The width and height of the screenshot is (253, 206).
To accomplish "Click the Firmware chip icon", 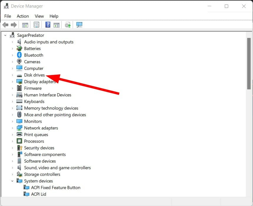I will click(x=19, y=88).
